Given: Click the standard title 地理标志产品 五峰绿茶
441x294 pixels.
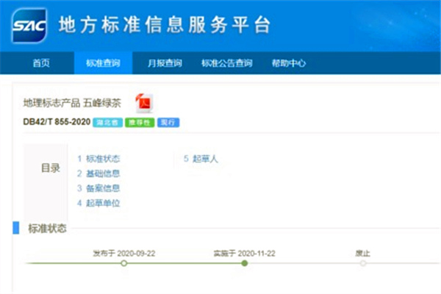Looking at the screenshot, I should tap(72, 103).
